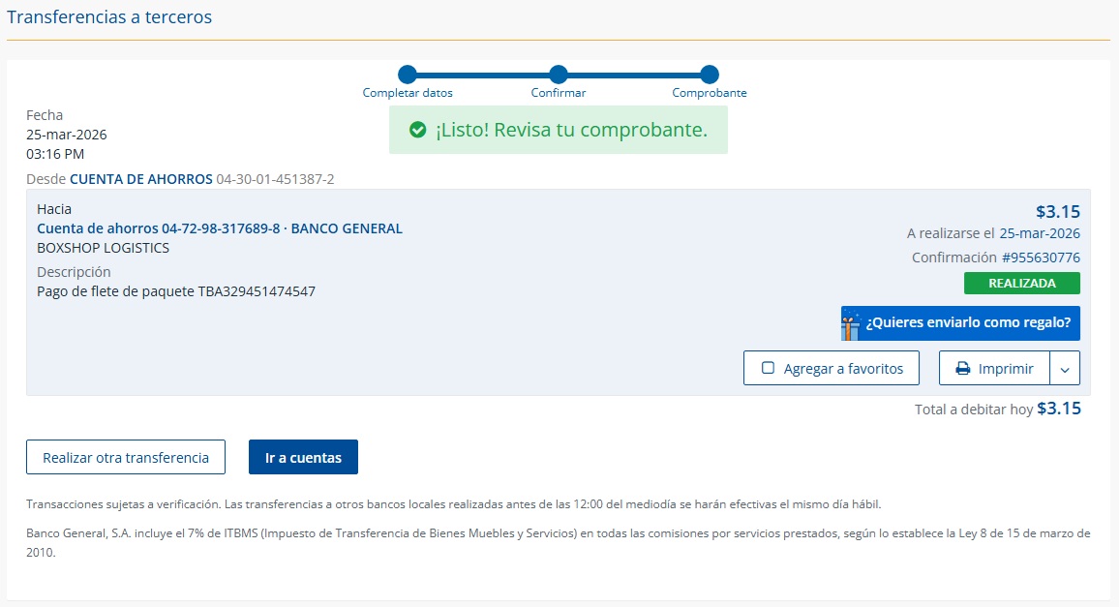Click the gift icon on the regalo button
Screen dimensions: 1119x607
pos(851,324)
